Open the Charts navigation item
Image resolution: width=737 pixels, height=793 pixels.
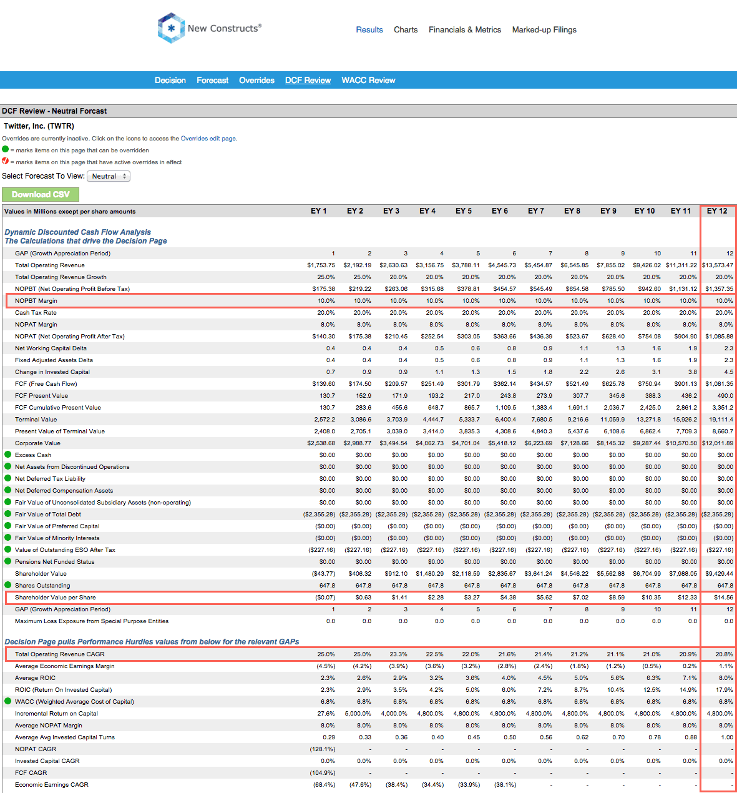[406, 29]
